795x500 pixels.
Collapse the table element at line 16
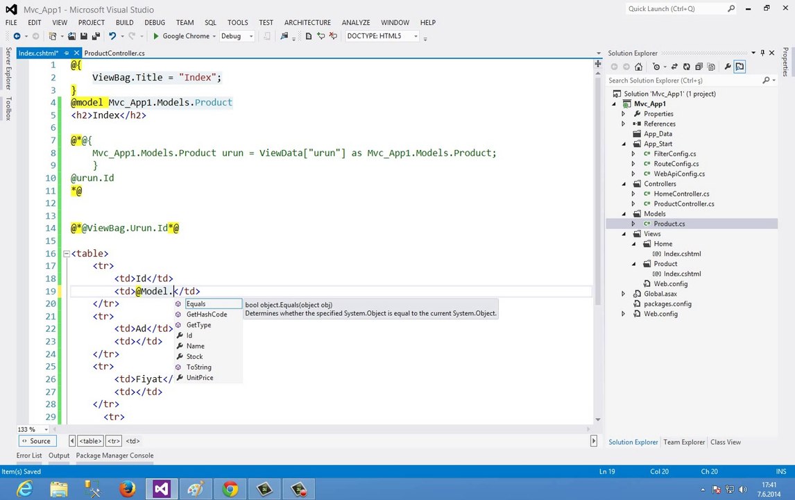click(x=66, y=253)
